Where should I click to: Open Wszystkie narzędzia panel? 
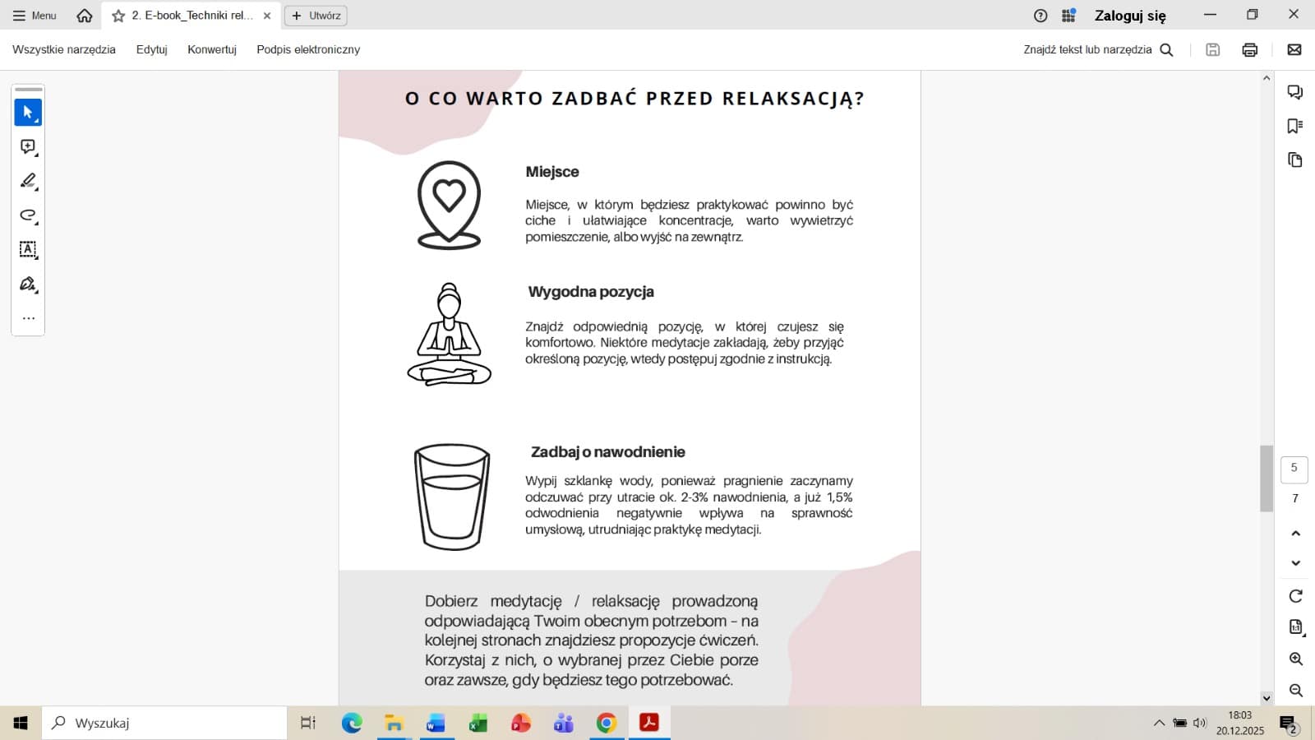pyautogui.click(x=64, y=50)
